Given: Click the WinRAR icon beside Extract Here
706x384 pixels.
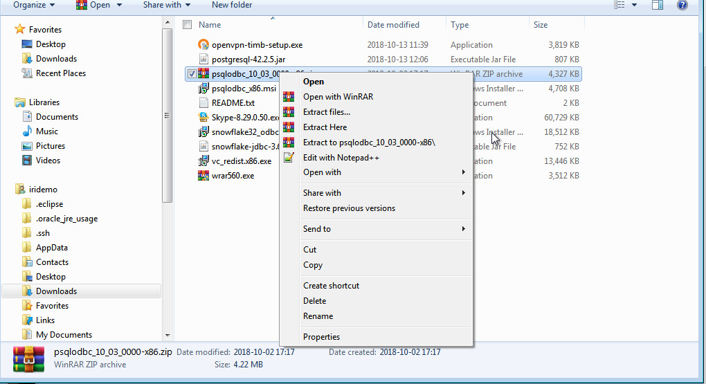Looking at the screenshot, I should click(x=289, y=127).
